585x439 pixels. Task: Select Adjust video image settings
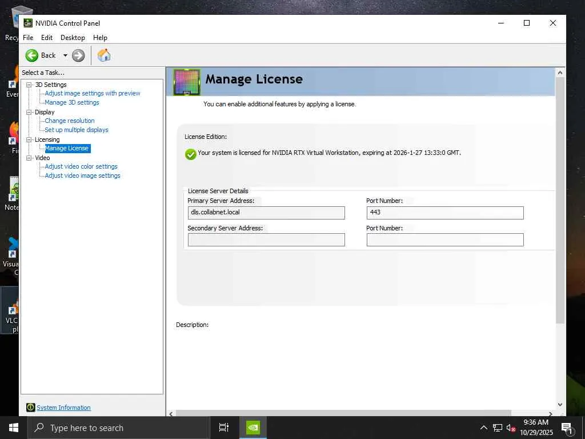(82, 175)
